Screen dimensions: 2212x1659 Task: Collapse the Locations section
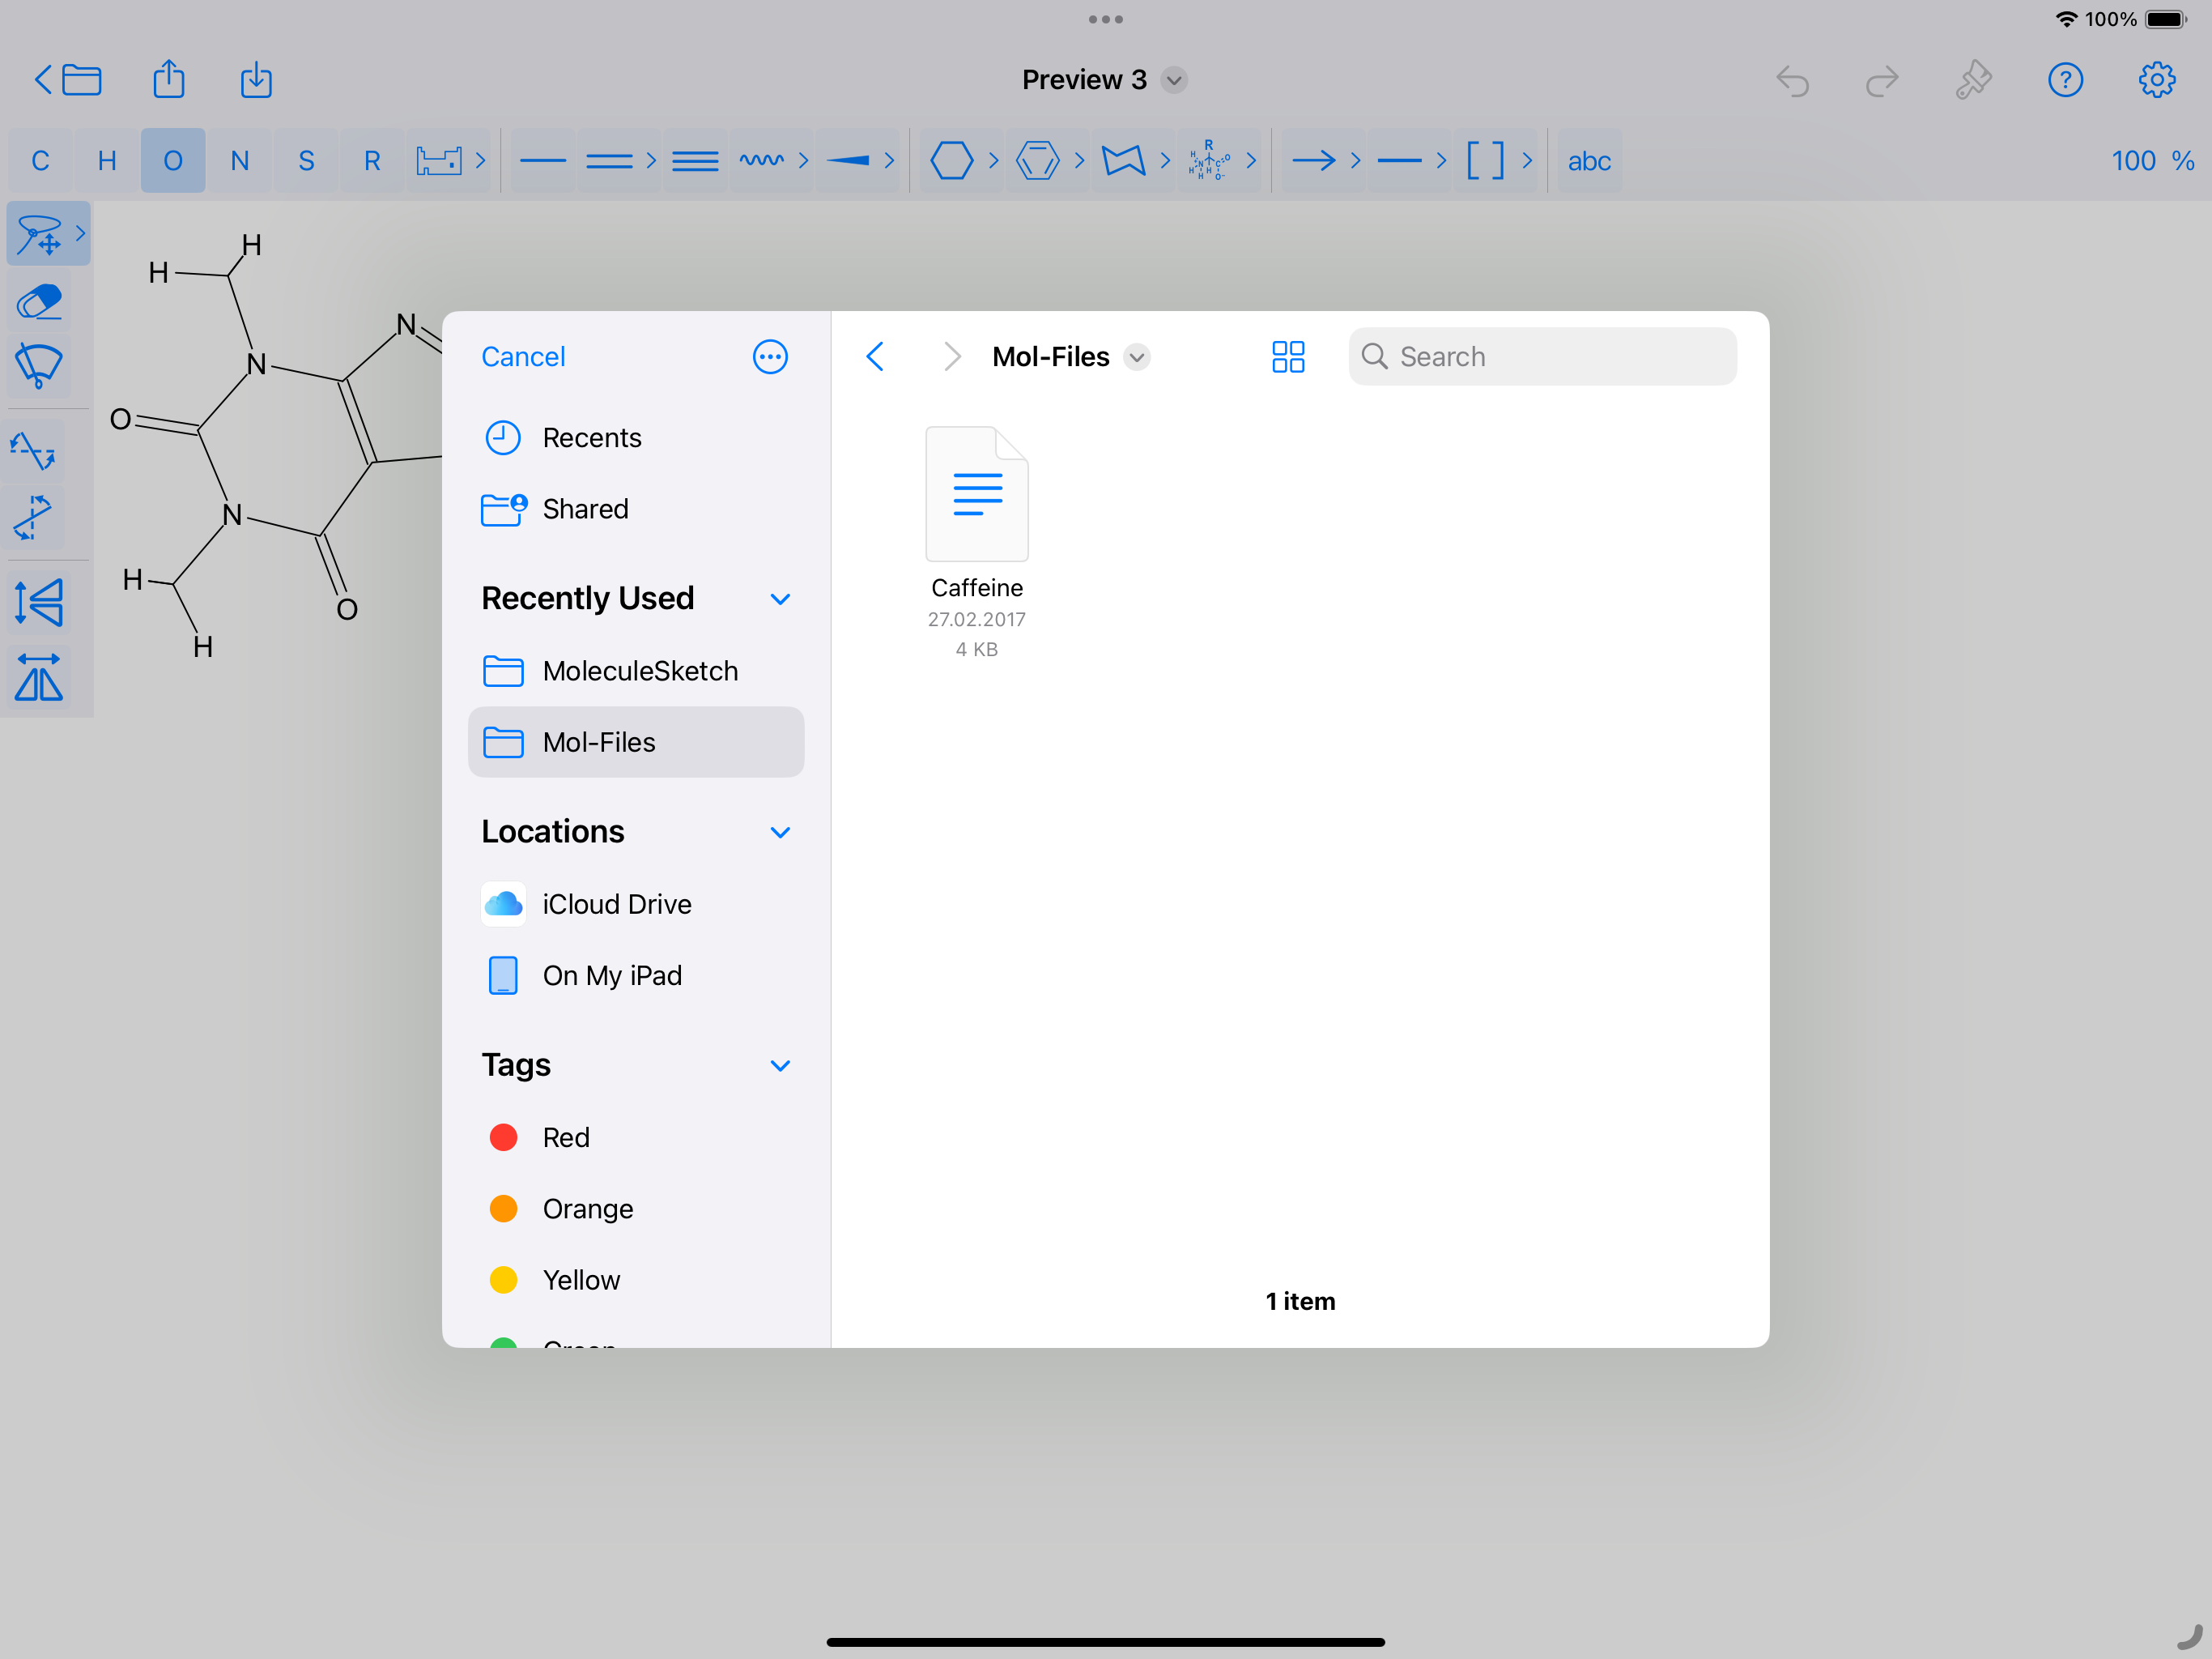pos(781,831)
